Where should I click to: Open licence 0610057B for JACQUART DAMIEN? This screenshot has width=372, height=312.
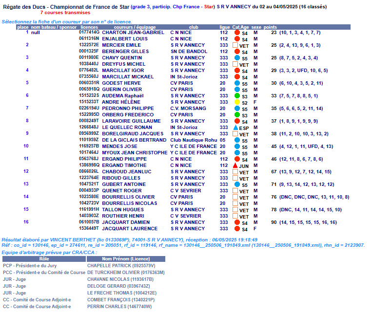pyautogui.click(x=89, y=222)
